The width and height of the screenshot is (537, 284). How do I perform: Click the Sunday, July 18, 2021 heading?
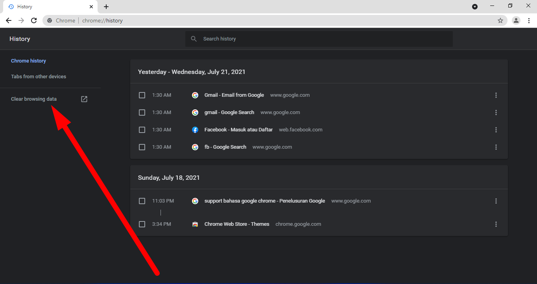pyautogui.click(x=169, y=178)
